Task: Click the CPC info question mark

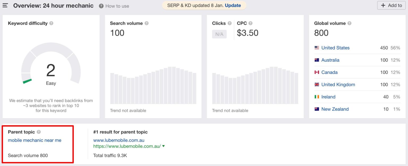Action: [x=250, y=23]
